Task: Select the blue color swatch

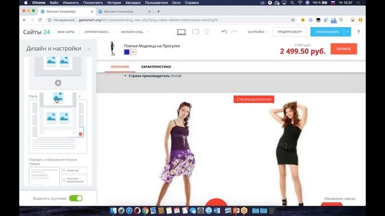Action: coord(127,52)
